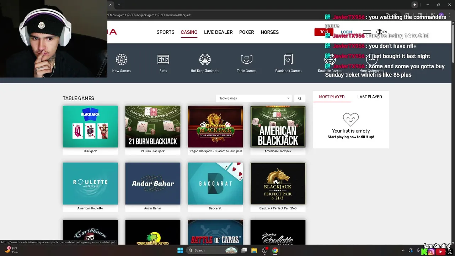Open the black American Roulette thumbnail

click(x=278, y=232)
